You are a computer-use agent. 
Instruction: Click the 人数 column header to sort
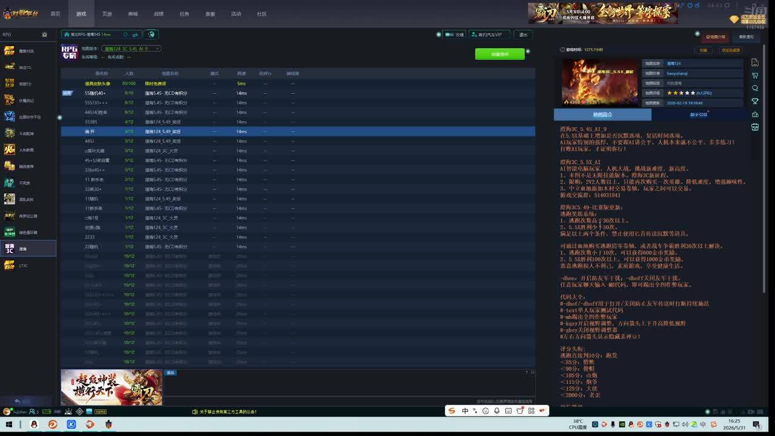coord(129,73)
